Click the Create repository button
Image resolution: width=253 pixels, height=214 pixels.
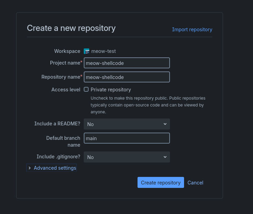[x=161, y=182]
